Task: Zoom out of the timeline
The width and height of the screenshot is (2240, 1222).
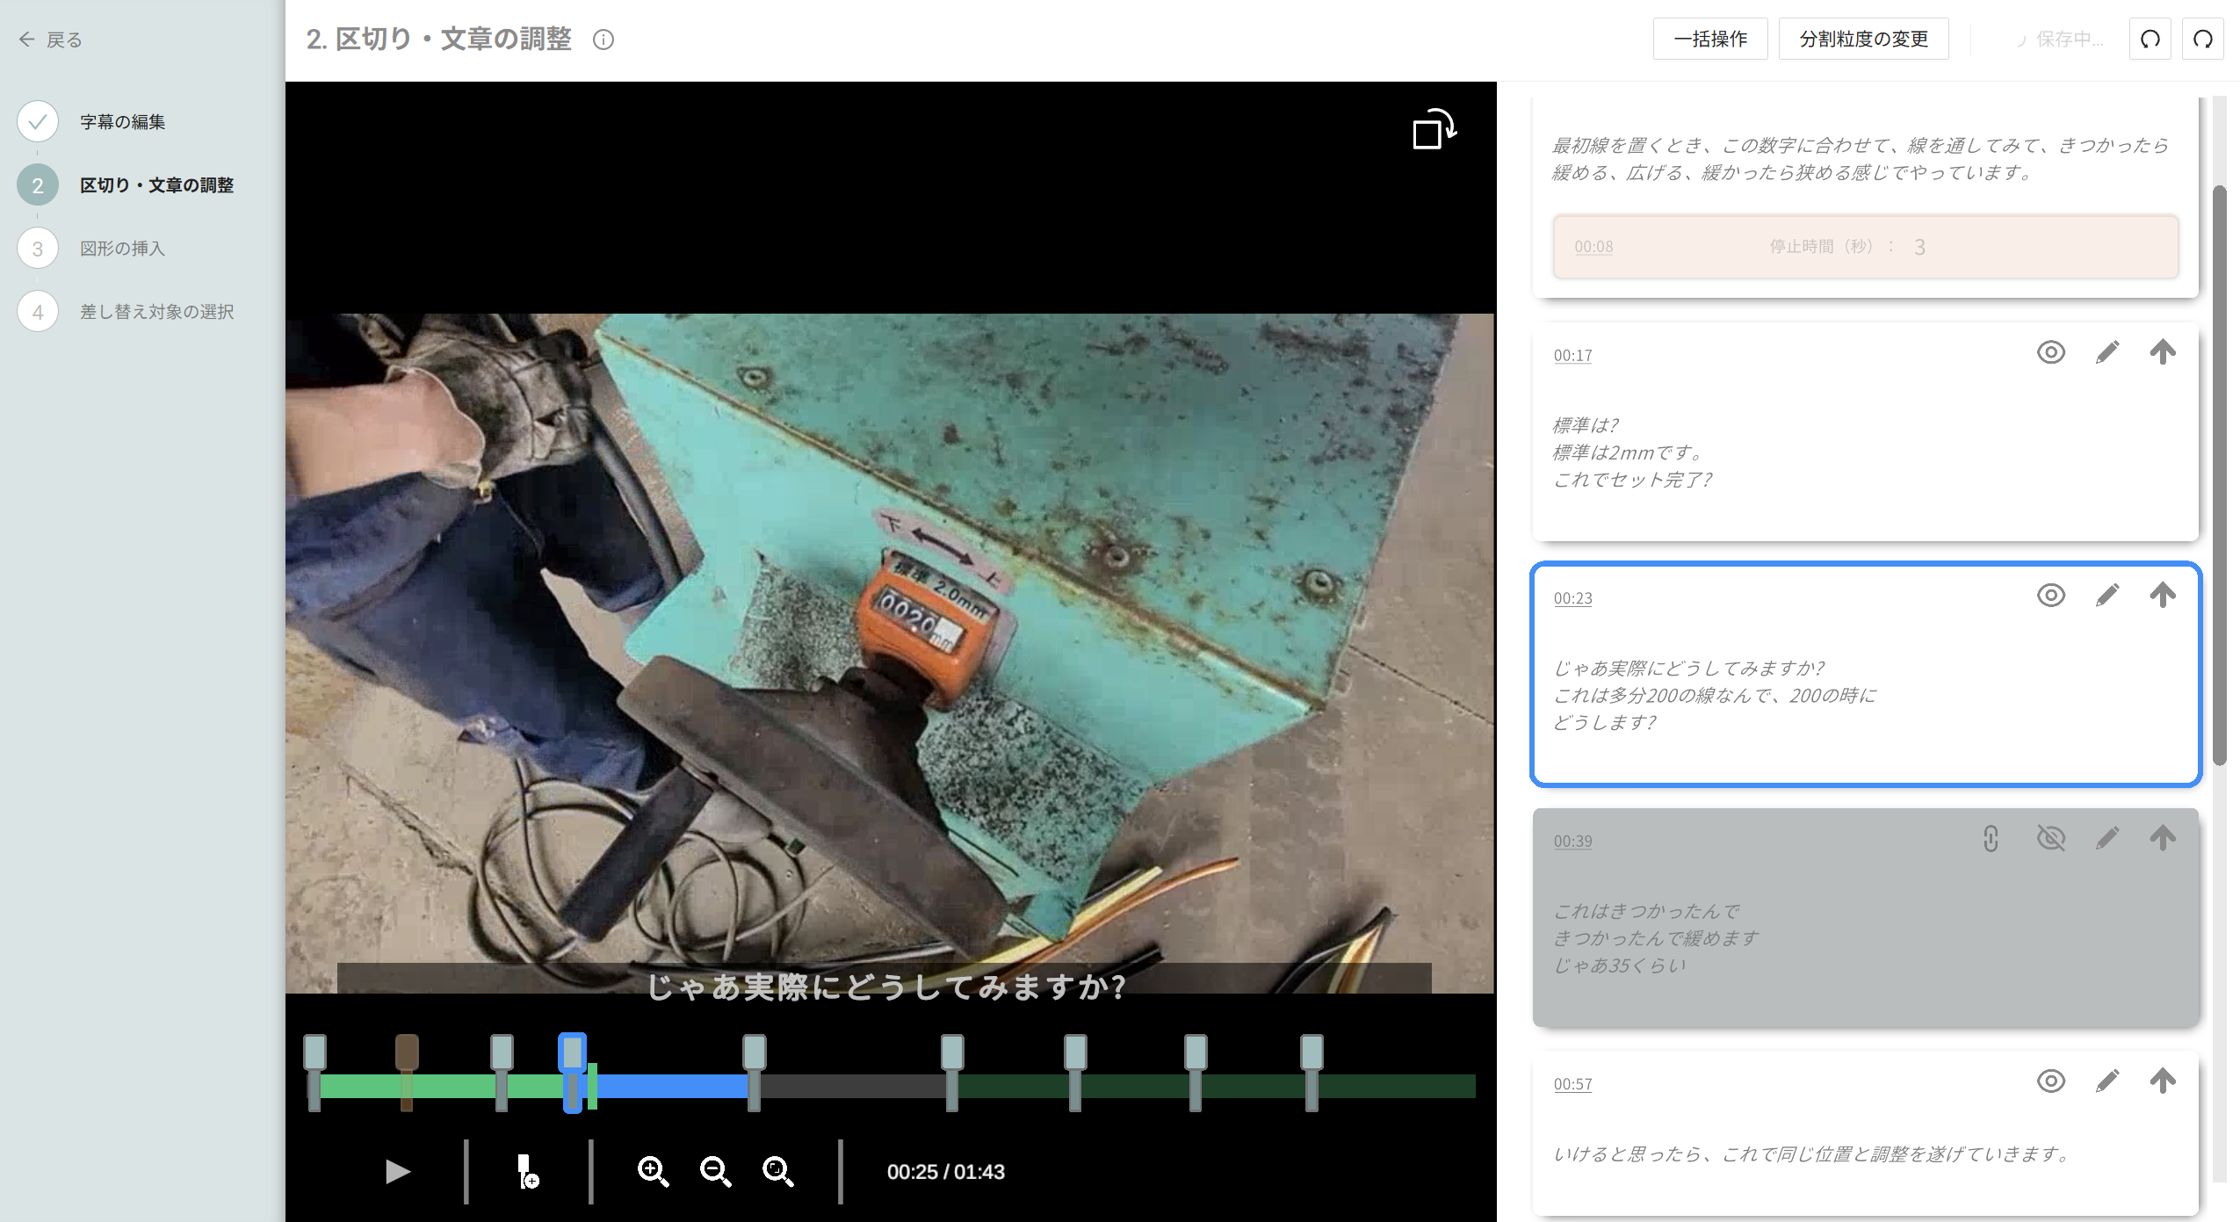Action: [715, 1171]
